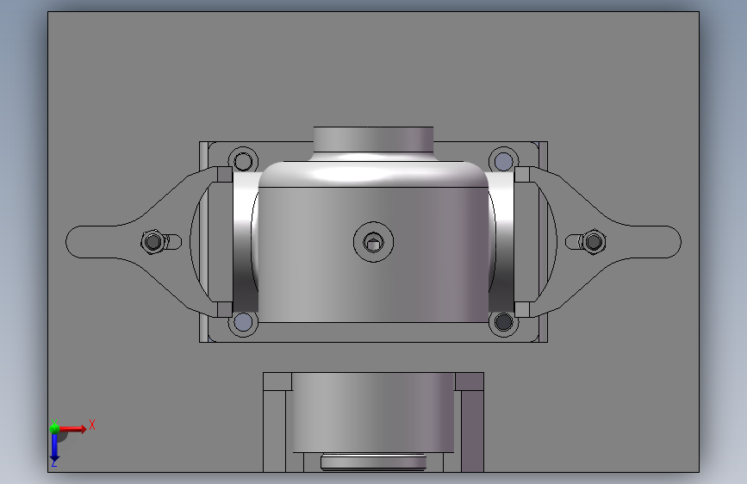This screenshot has width=747, height=484.
Task: Select the left white clamp strap
Action: pyautogui.click(x=246, y=242)
